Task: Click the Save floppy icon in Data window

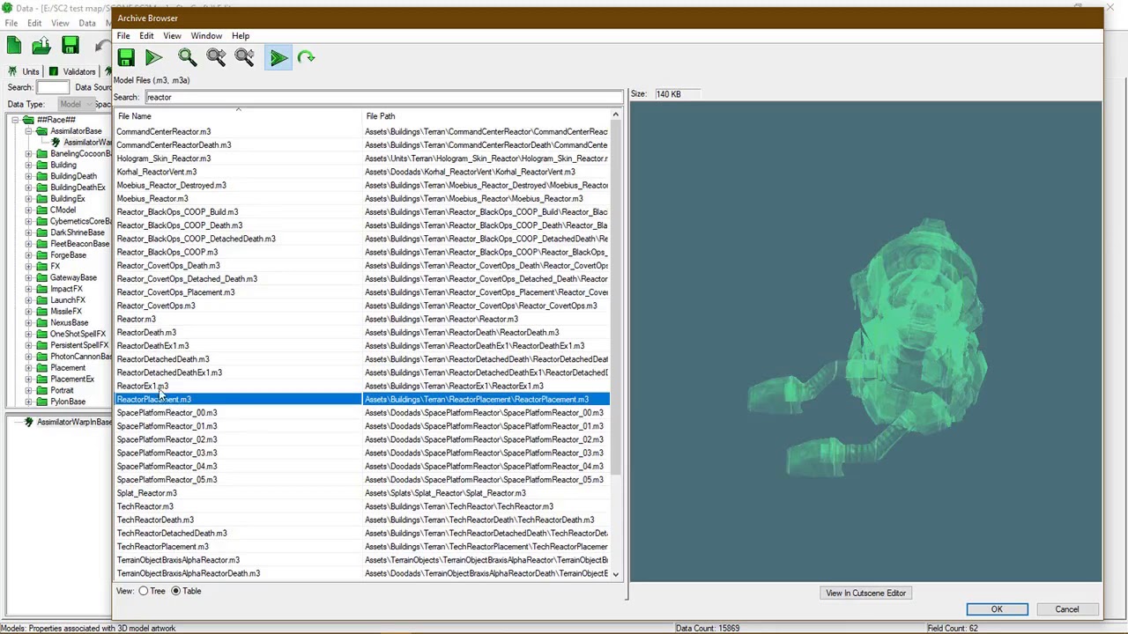Action: [x=70, y=46]
